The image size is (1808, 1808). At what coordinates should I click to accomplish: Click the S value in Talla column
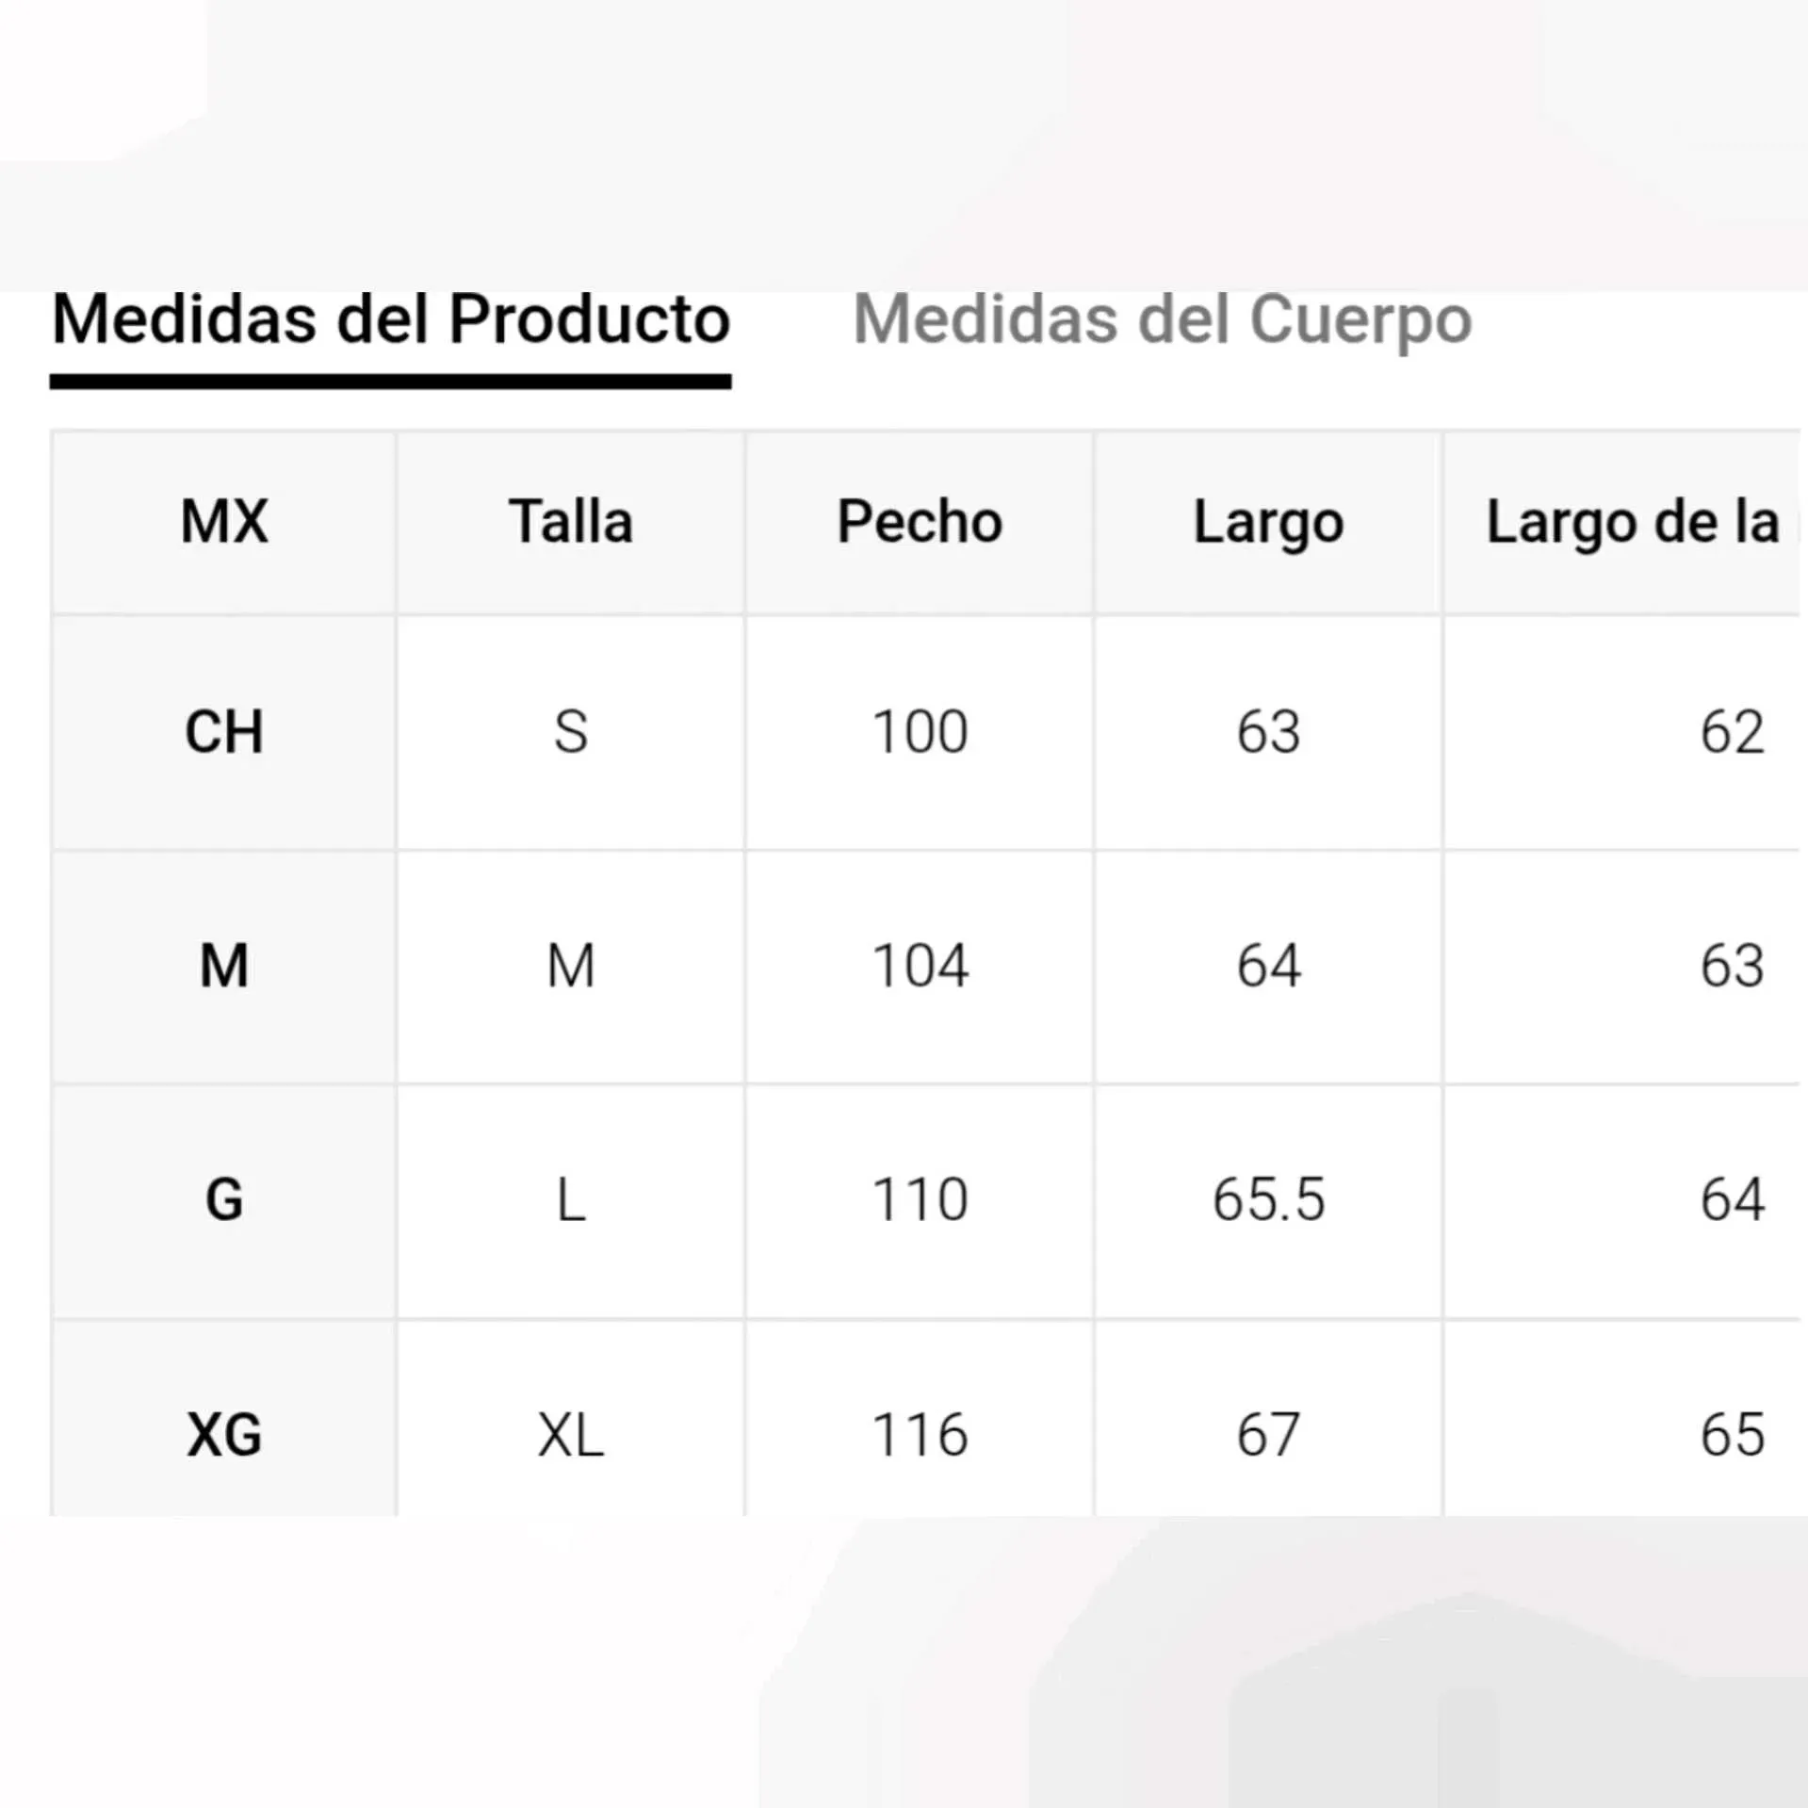point(571,732)
